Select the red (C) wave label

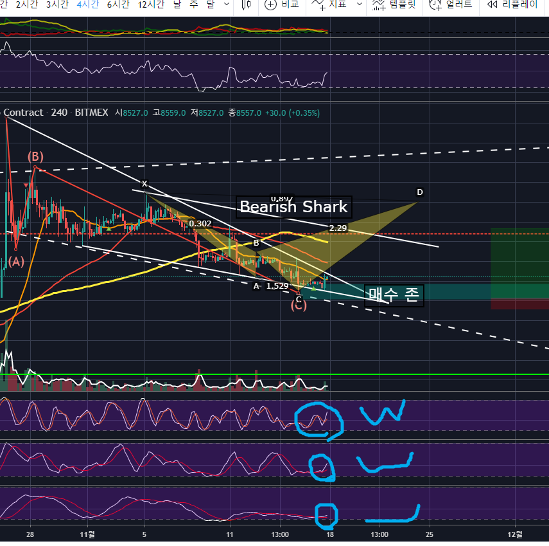(299, 306)
